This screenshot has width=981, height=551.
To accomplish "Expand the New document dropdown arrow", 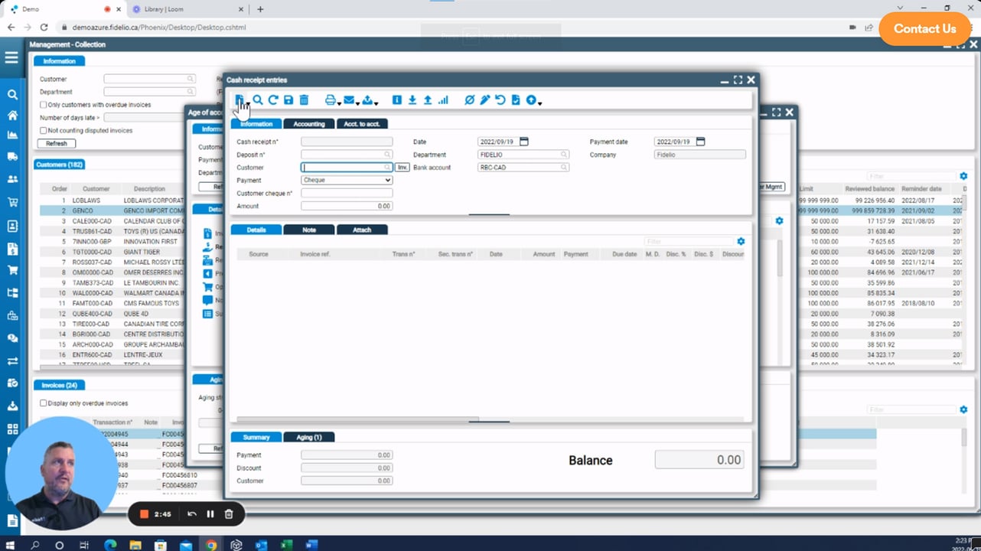I will pyautogui.click(x=247, y=104).
